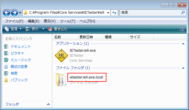
Task: Open help with the blue question icon
Action: point(182,29)
